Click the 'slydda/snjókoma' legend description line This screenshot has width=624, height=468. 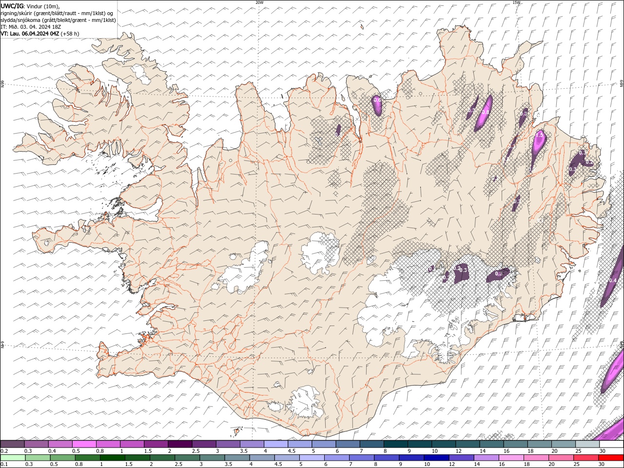[58, 20]
